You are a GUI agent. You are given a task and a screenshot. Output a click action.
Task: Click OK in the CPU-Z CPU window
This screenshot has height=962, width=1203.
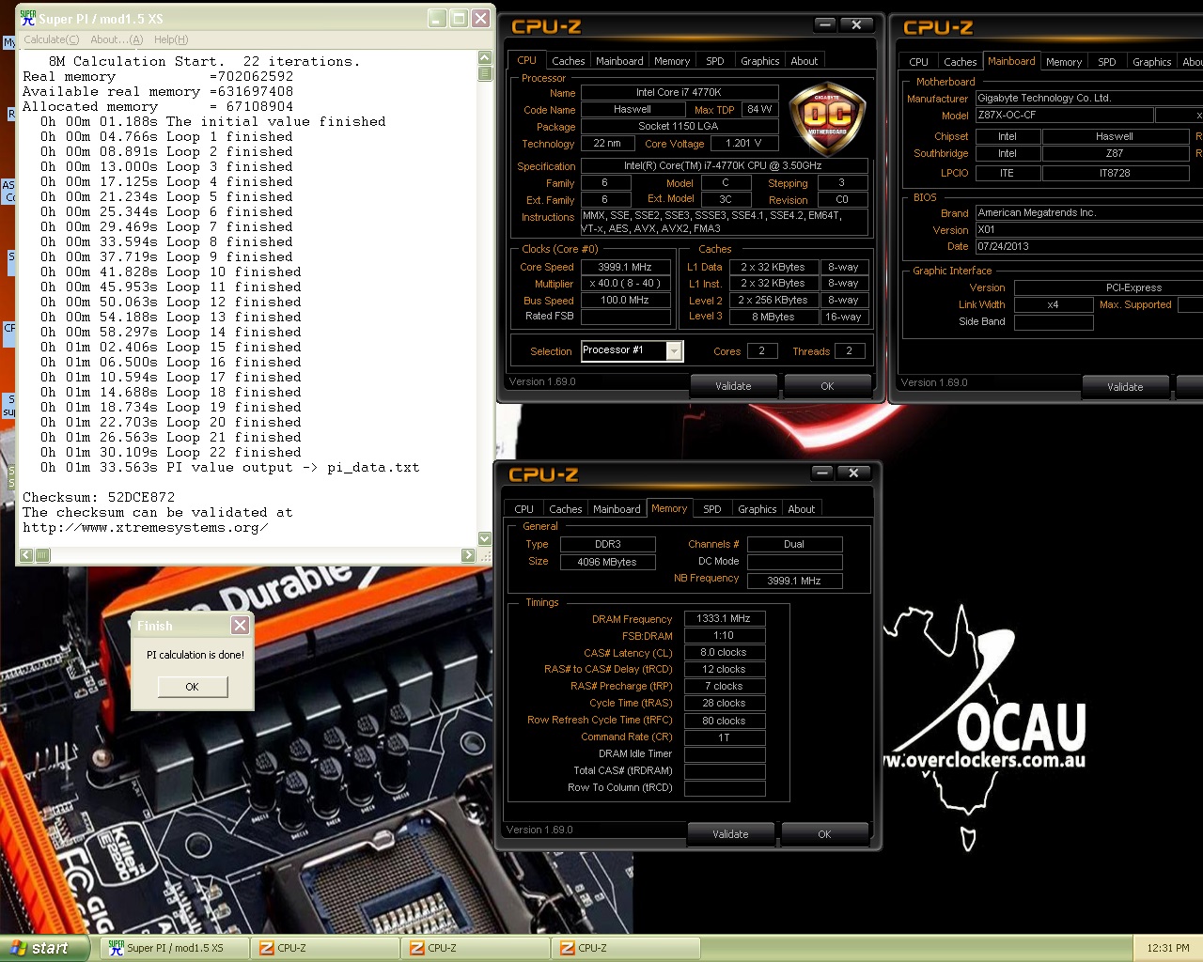click(827, 386)
